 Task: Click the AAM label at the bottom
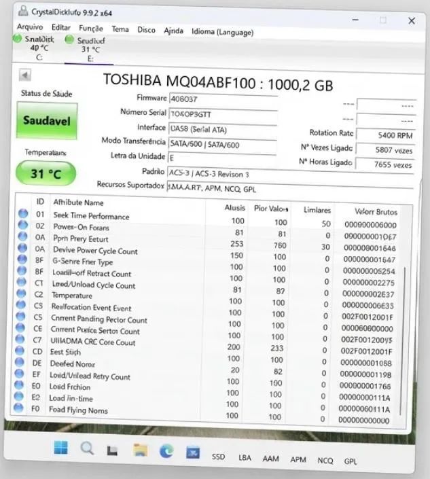271,459
